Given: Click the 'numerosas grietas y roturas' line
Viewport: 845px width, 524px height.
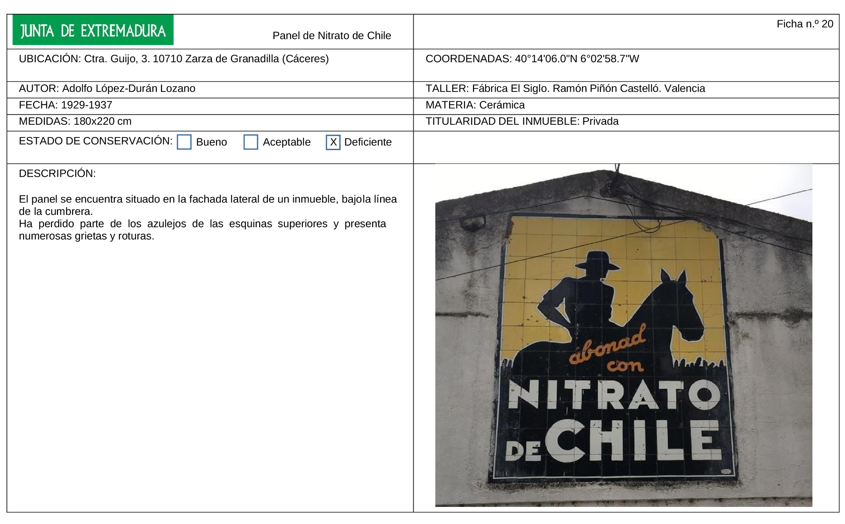Looking at the screenshot, I should point(86,236).
